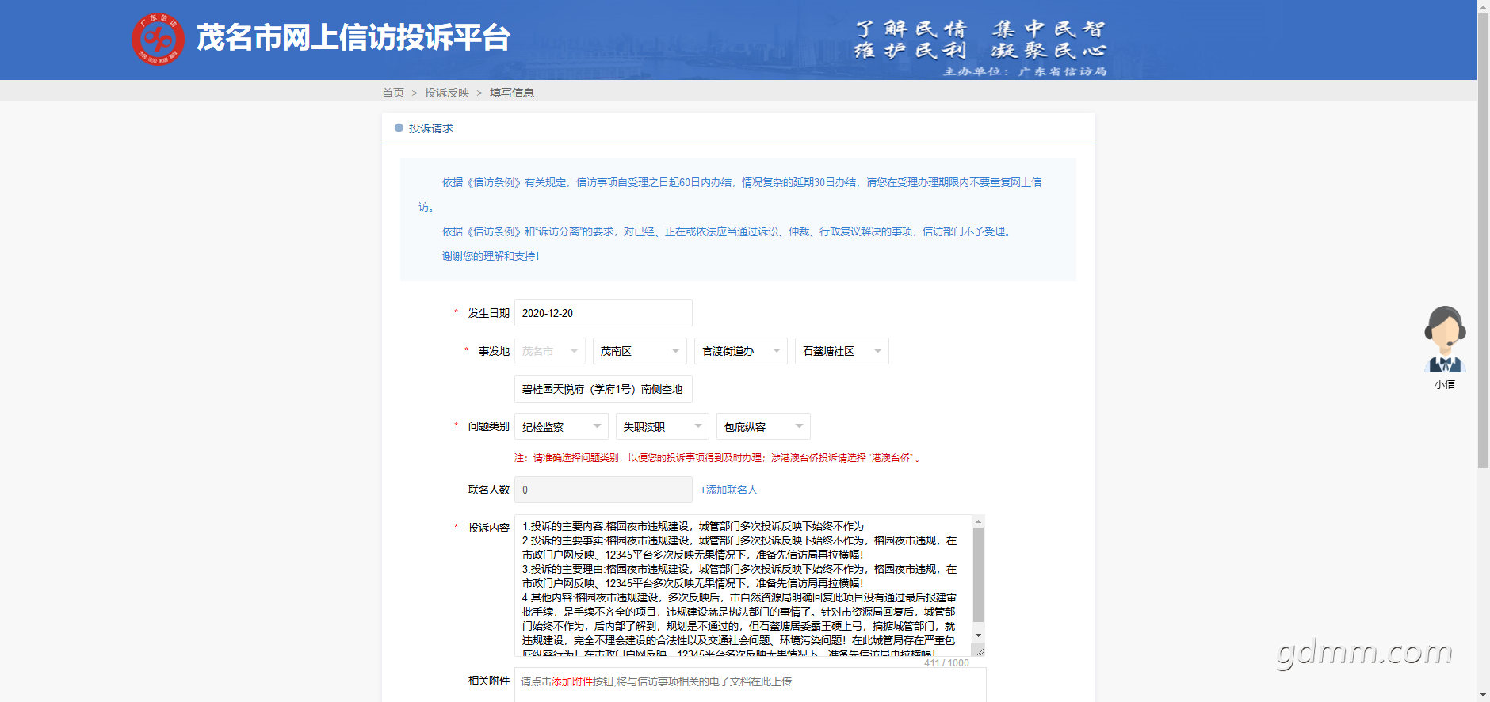The image size is (1490, 702).
Task: Click the page title 茂名市网上信访投诉平台
Action: [353, 38]
